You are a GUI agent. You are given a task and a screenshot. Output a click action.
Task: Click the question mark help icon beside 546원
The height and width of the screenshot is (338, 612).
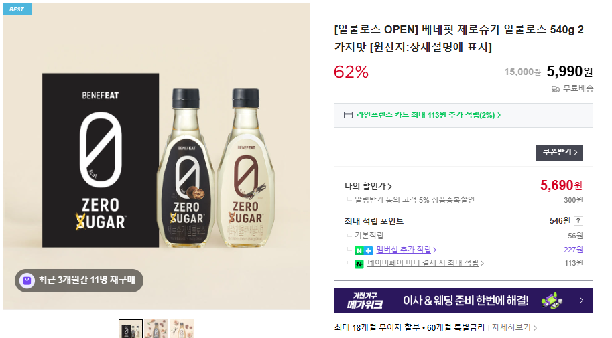click(x=578, y=221)
